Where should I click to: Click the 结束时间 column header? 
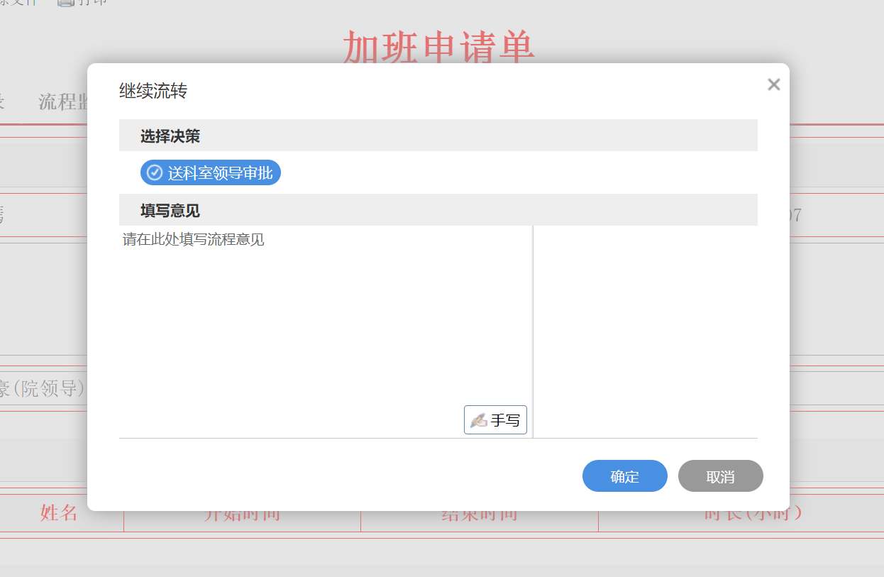[479, 515]
